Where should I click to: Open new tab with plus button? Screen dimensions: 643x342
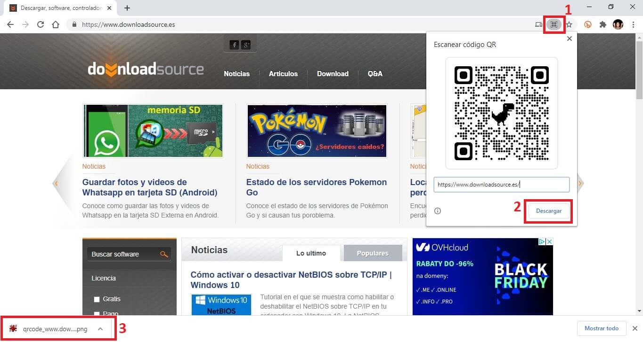pyautogui.click(x=127, y=8)
